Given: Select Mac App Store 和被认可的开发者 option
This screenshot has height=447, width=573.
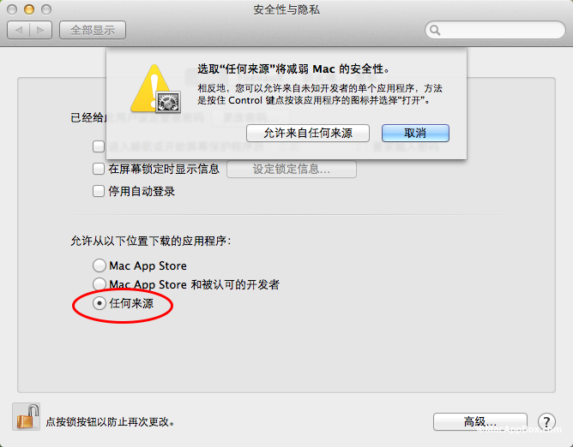Looking at the screenshot, I should click(x=99, y=284).
